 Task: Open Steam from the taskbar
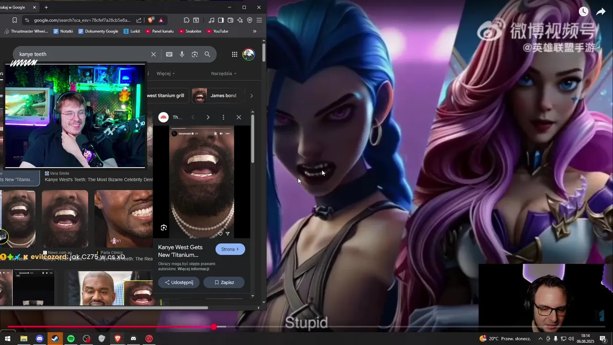point(55,338)
